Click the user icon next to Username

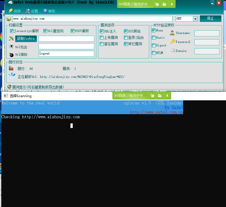172,33
